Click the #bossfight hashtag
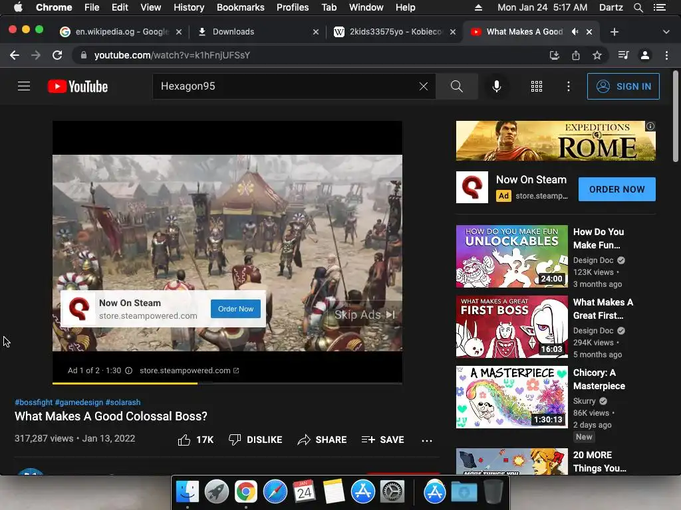The width and height of the screenshot is (681, 510). pos(33,402)
